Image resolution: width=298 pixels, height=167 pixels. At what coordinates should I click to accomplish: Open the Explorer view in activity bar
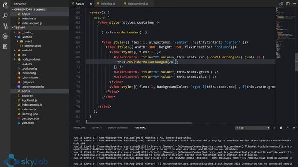[5, 5]
